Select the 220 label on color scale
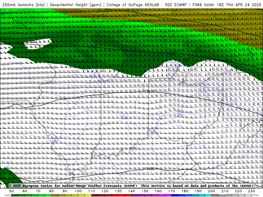263x197 pixels. click(238, 191)
